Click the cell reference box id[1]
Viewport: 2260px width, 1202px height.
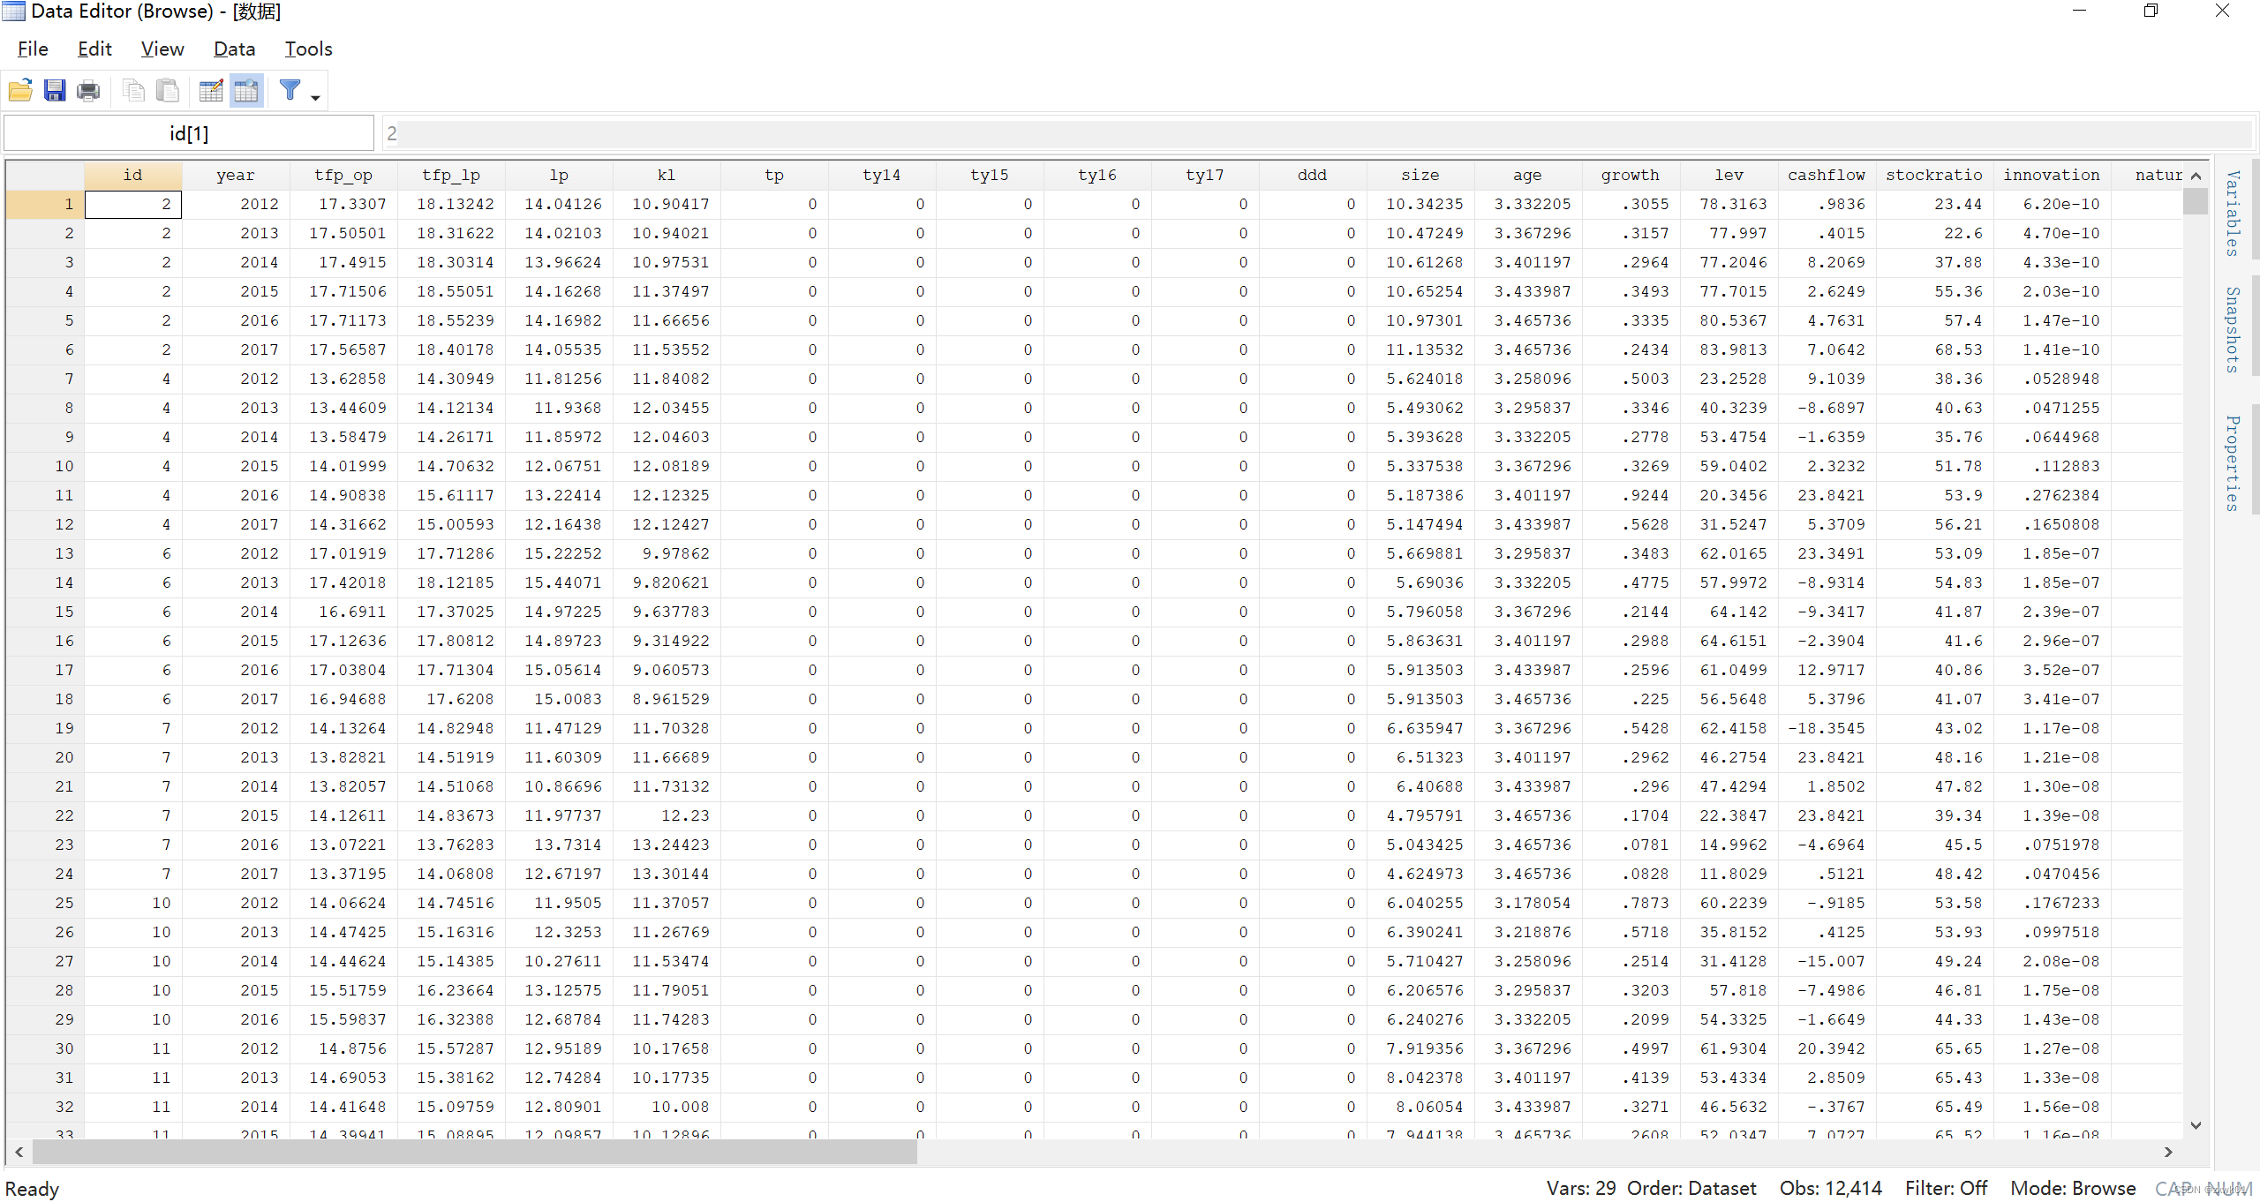point(189,133)
